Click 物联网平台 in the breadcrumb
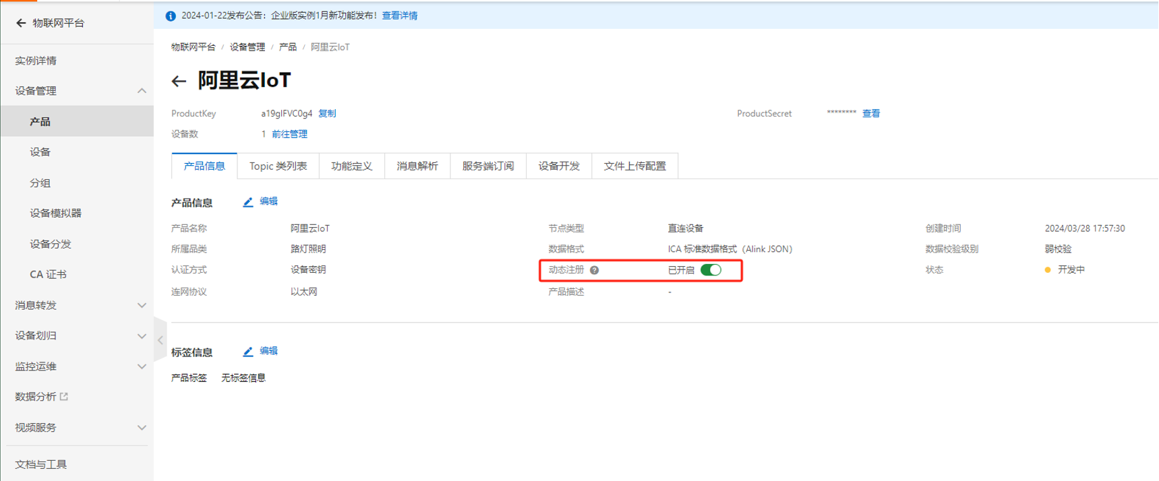1159x481 pixels. [194, 47]
